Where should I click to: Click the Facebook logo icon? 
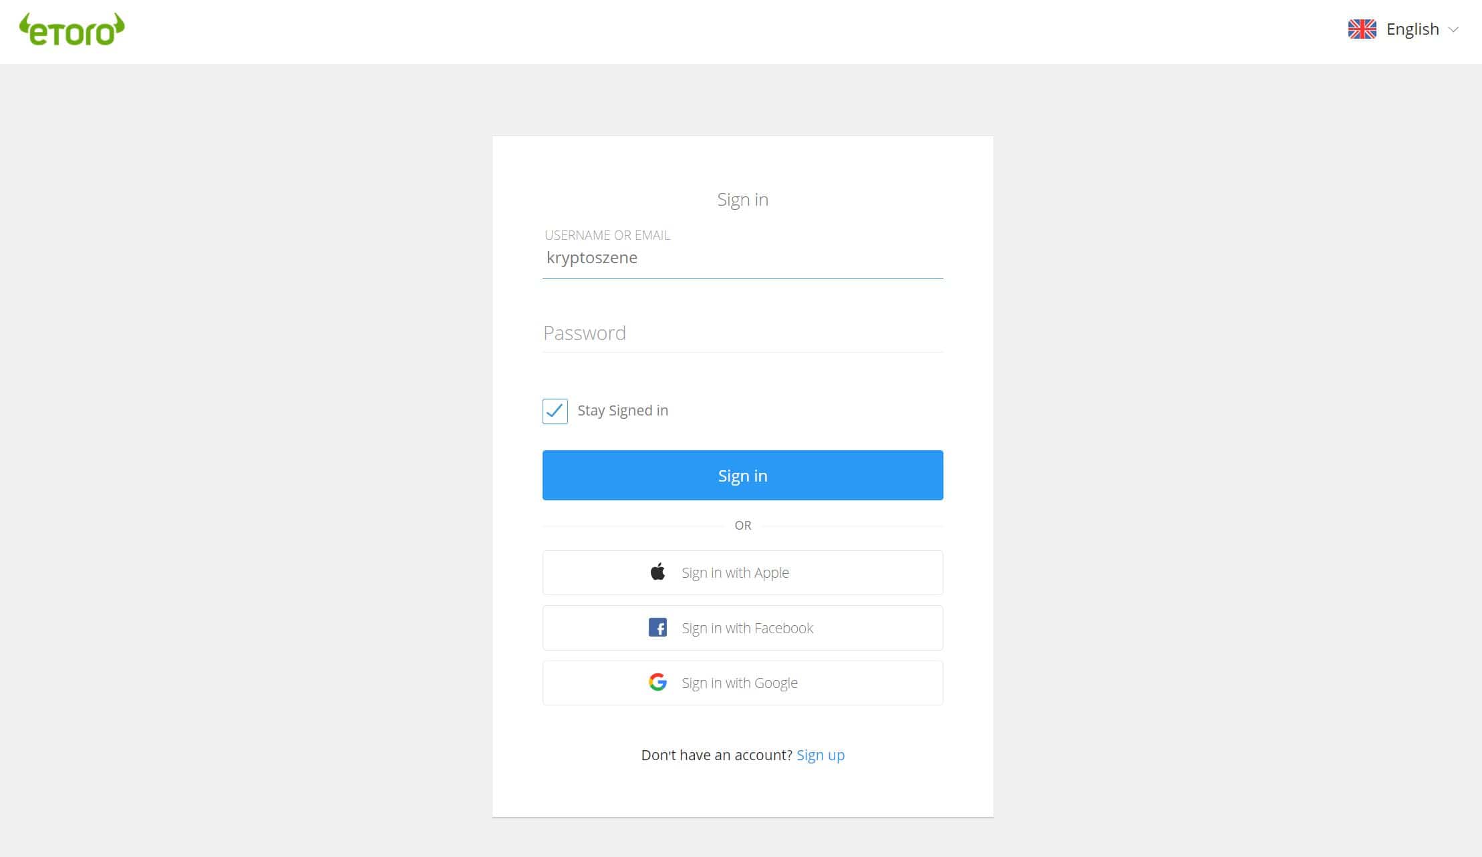657,627
